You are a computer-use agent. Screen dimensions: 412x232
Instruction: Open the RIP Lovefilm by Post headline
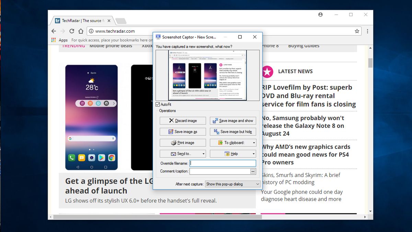[x=309, y=96]
